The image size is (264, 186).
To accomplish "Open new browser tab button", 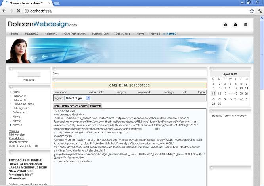I will click(57, 3).
